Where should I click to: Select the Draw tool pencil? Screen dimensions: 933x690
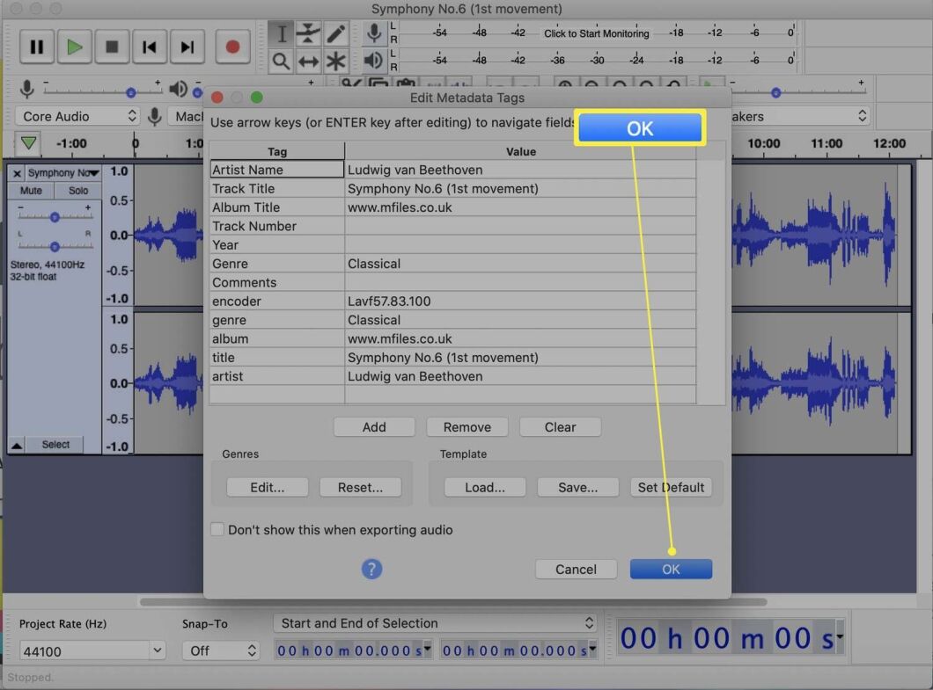(x=337, y=33)
